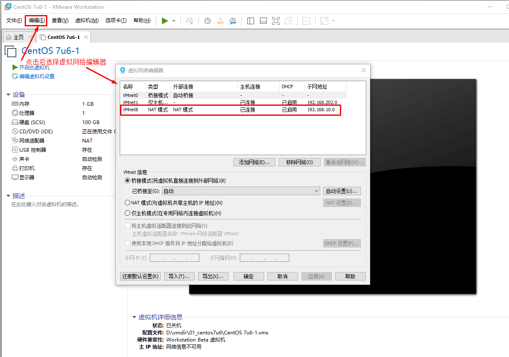Click the USB controller icon (USB 控制器)
509x357 pixels.
coord(15,150)
